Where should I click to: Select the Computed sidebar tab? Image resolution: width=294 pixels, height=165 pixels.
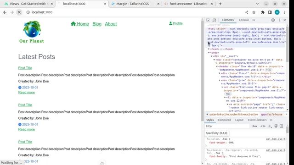(225, 120)
